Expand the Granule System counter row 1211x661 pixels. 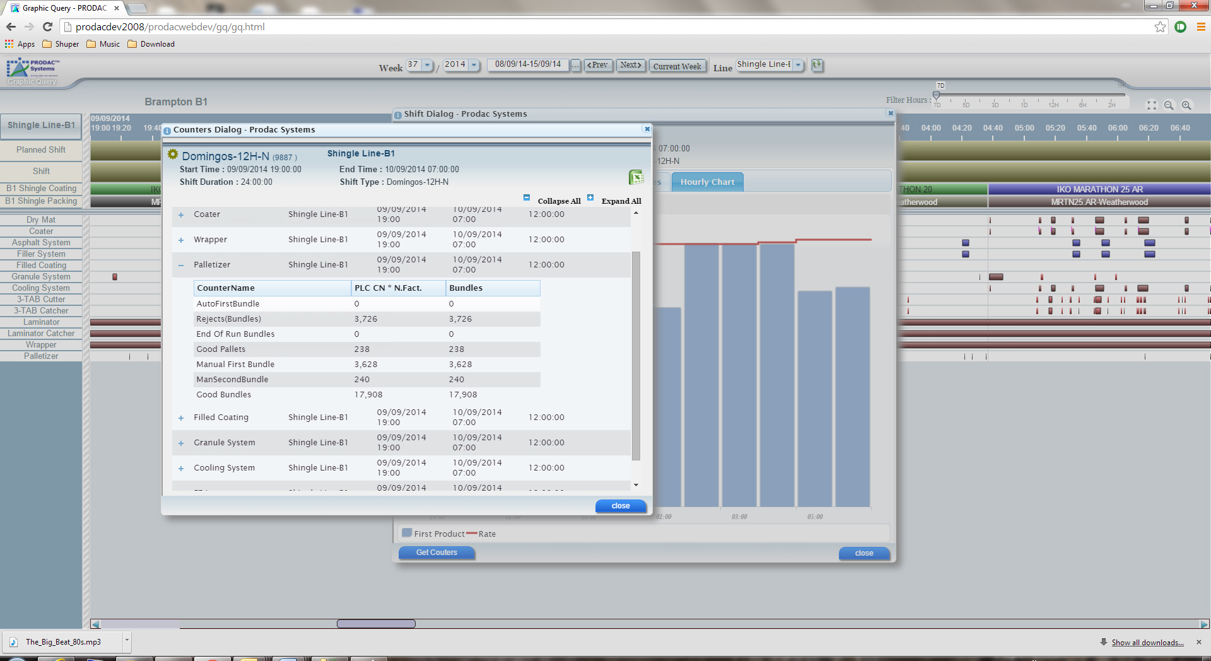point(181,443)
